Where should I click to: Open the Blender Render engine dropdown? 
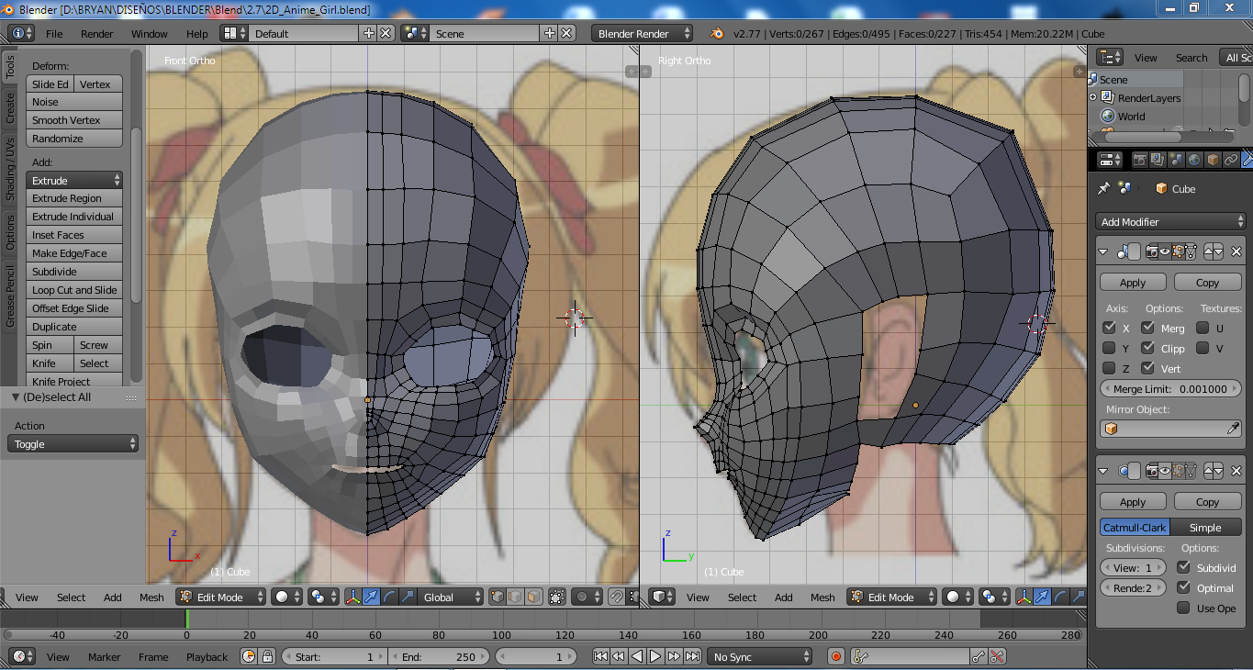click(643, 33)
